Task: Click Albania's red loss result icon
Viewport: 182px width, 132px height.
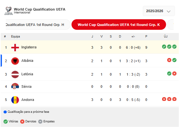Action: [169, 60]
